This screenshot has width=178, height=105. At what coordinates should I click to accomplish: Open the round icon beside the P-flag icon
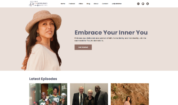148,4
